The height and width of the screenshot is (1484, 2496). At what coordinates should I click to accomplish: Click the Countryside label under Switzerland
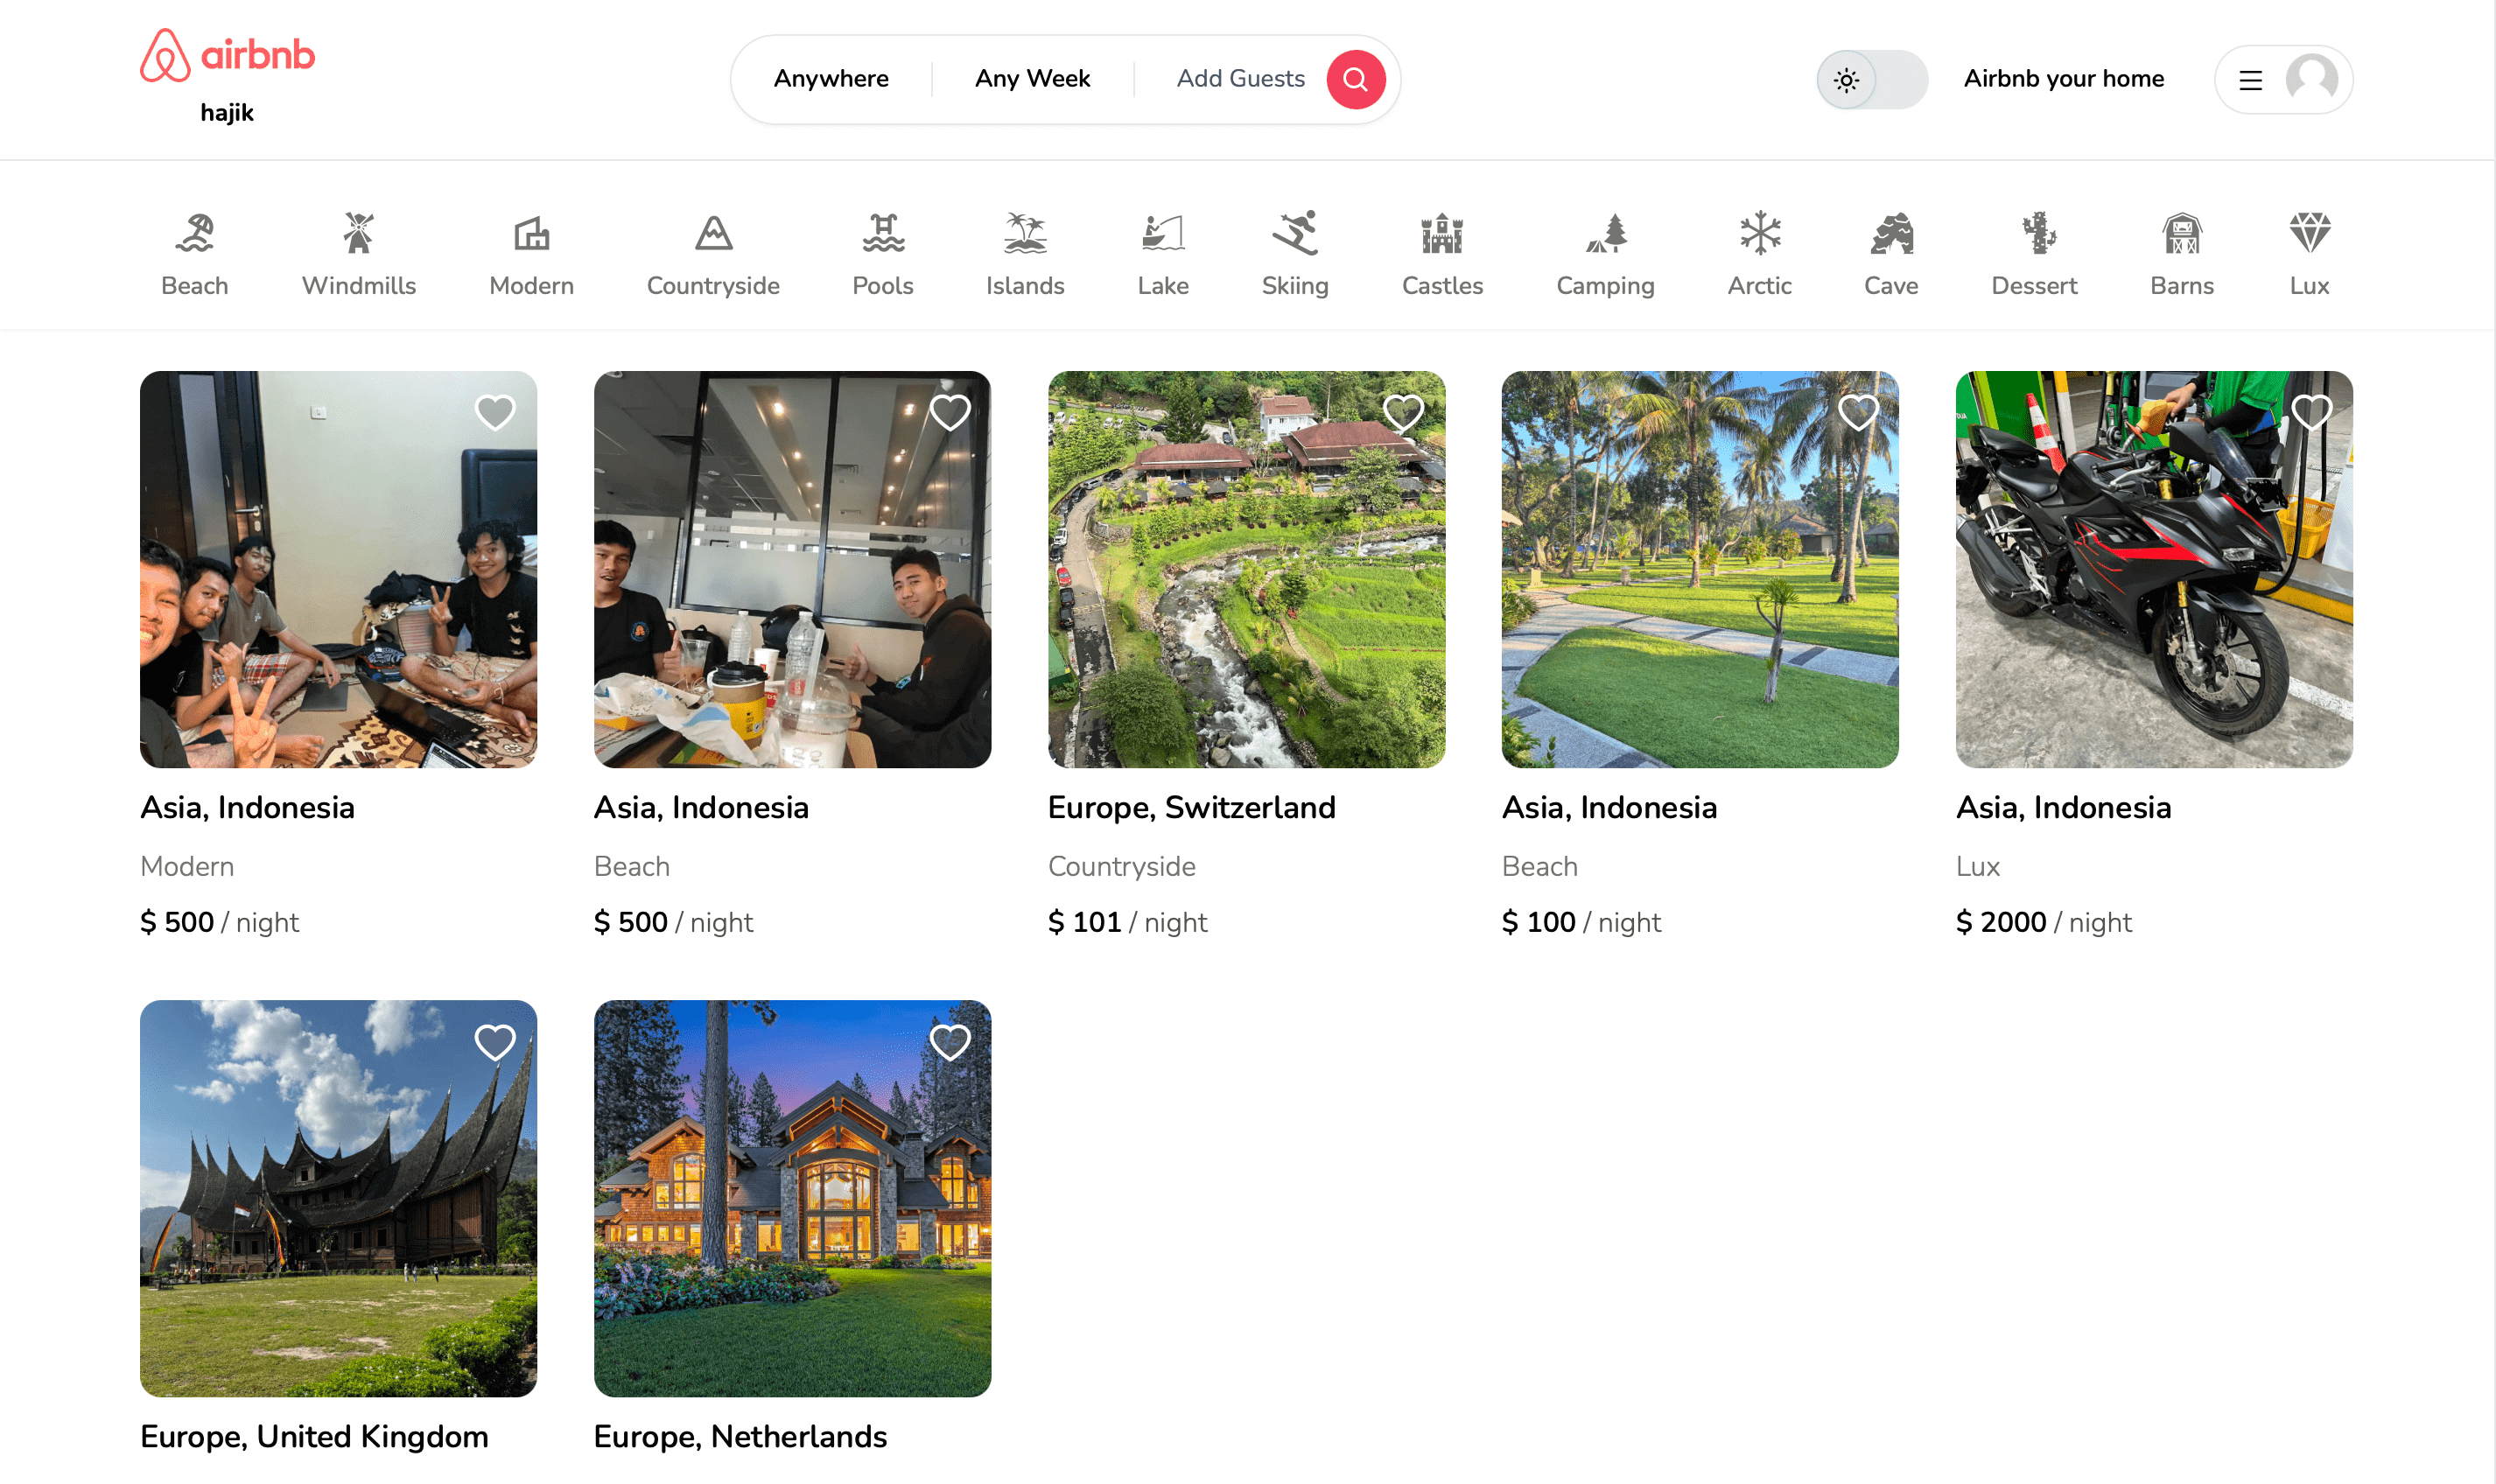(1121, 866)
